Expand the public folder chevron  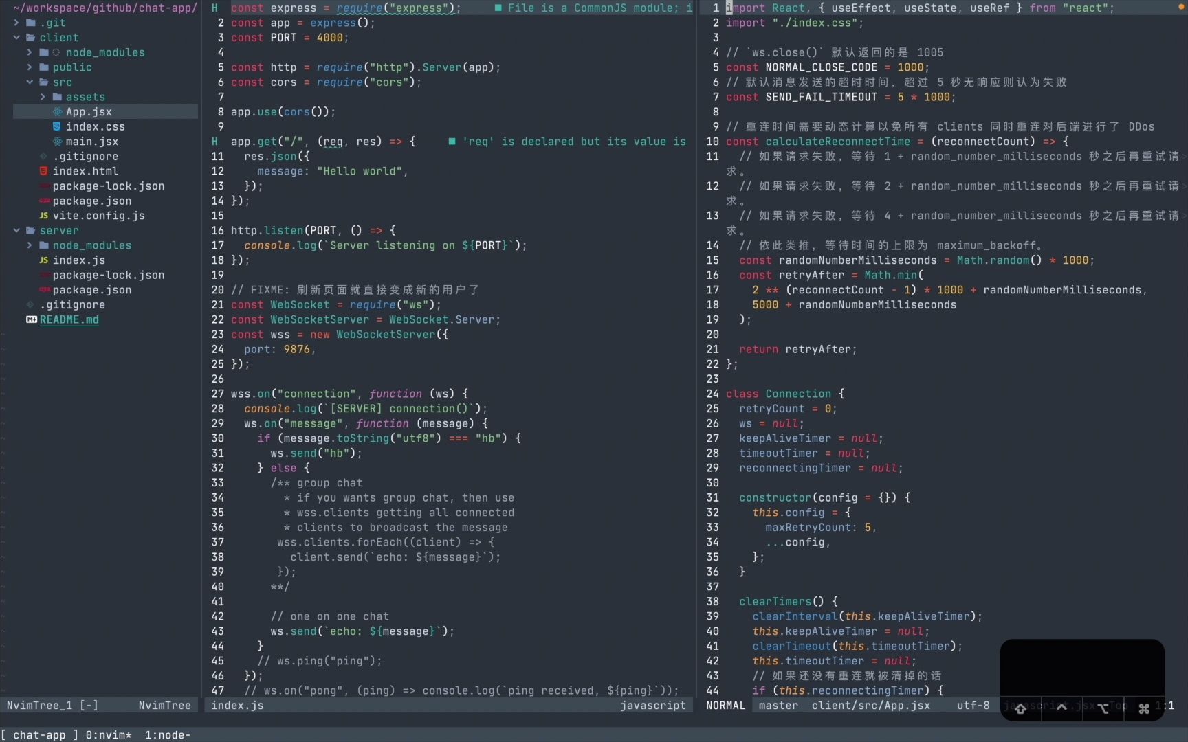[30, 67]
